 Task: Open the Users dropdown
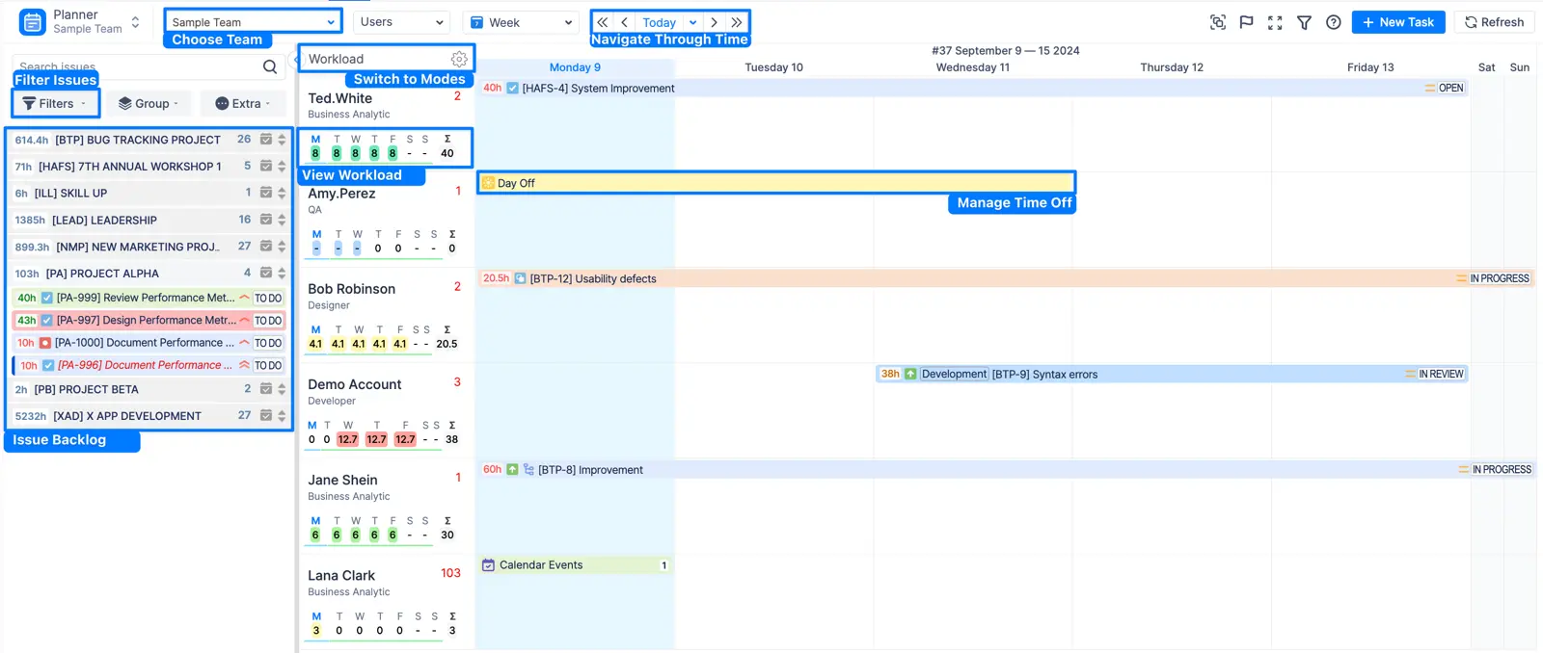[x=401, y=22]
